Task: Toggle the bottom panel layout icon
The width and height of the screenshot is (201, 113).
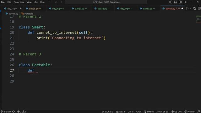Action: point(176,2)
